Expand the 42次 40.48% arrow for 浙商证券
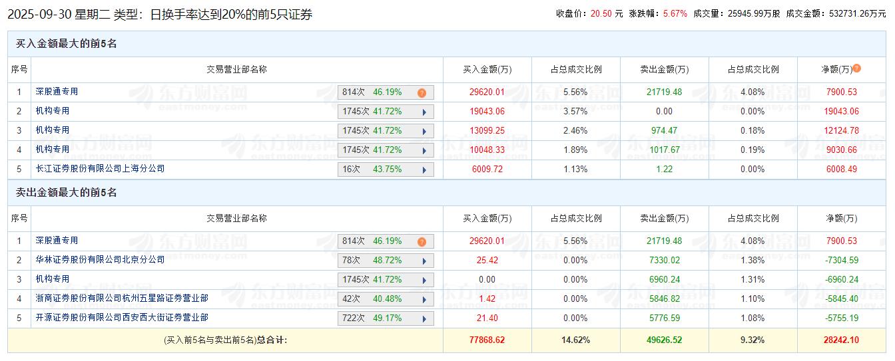This screenshot has width=895, height=361. [x=424, y=300]
